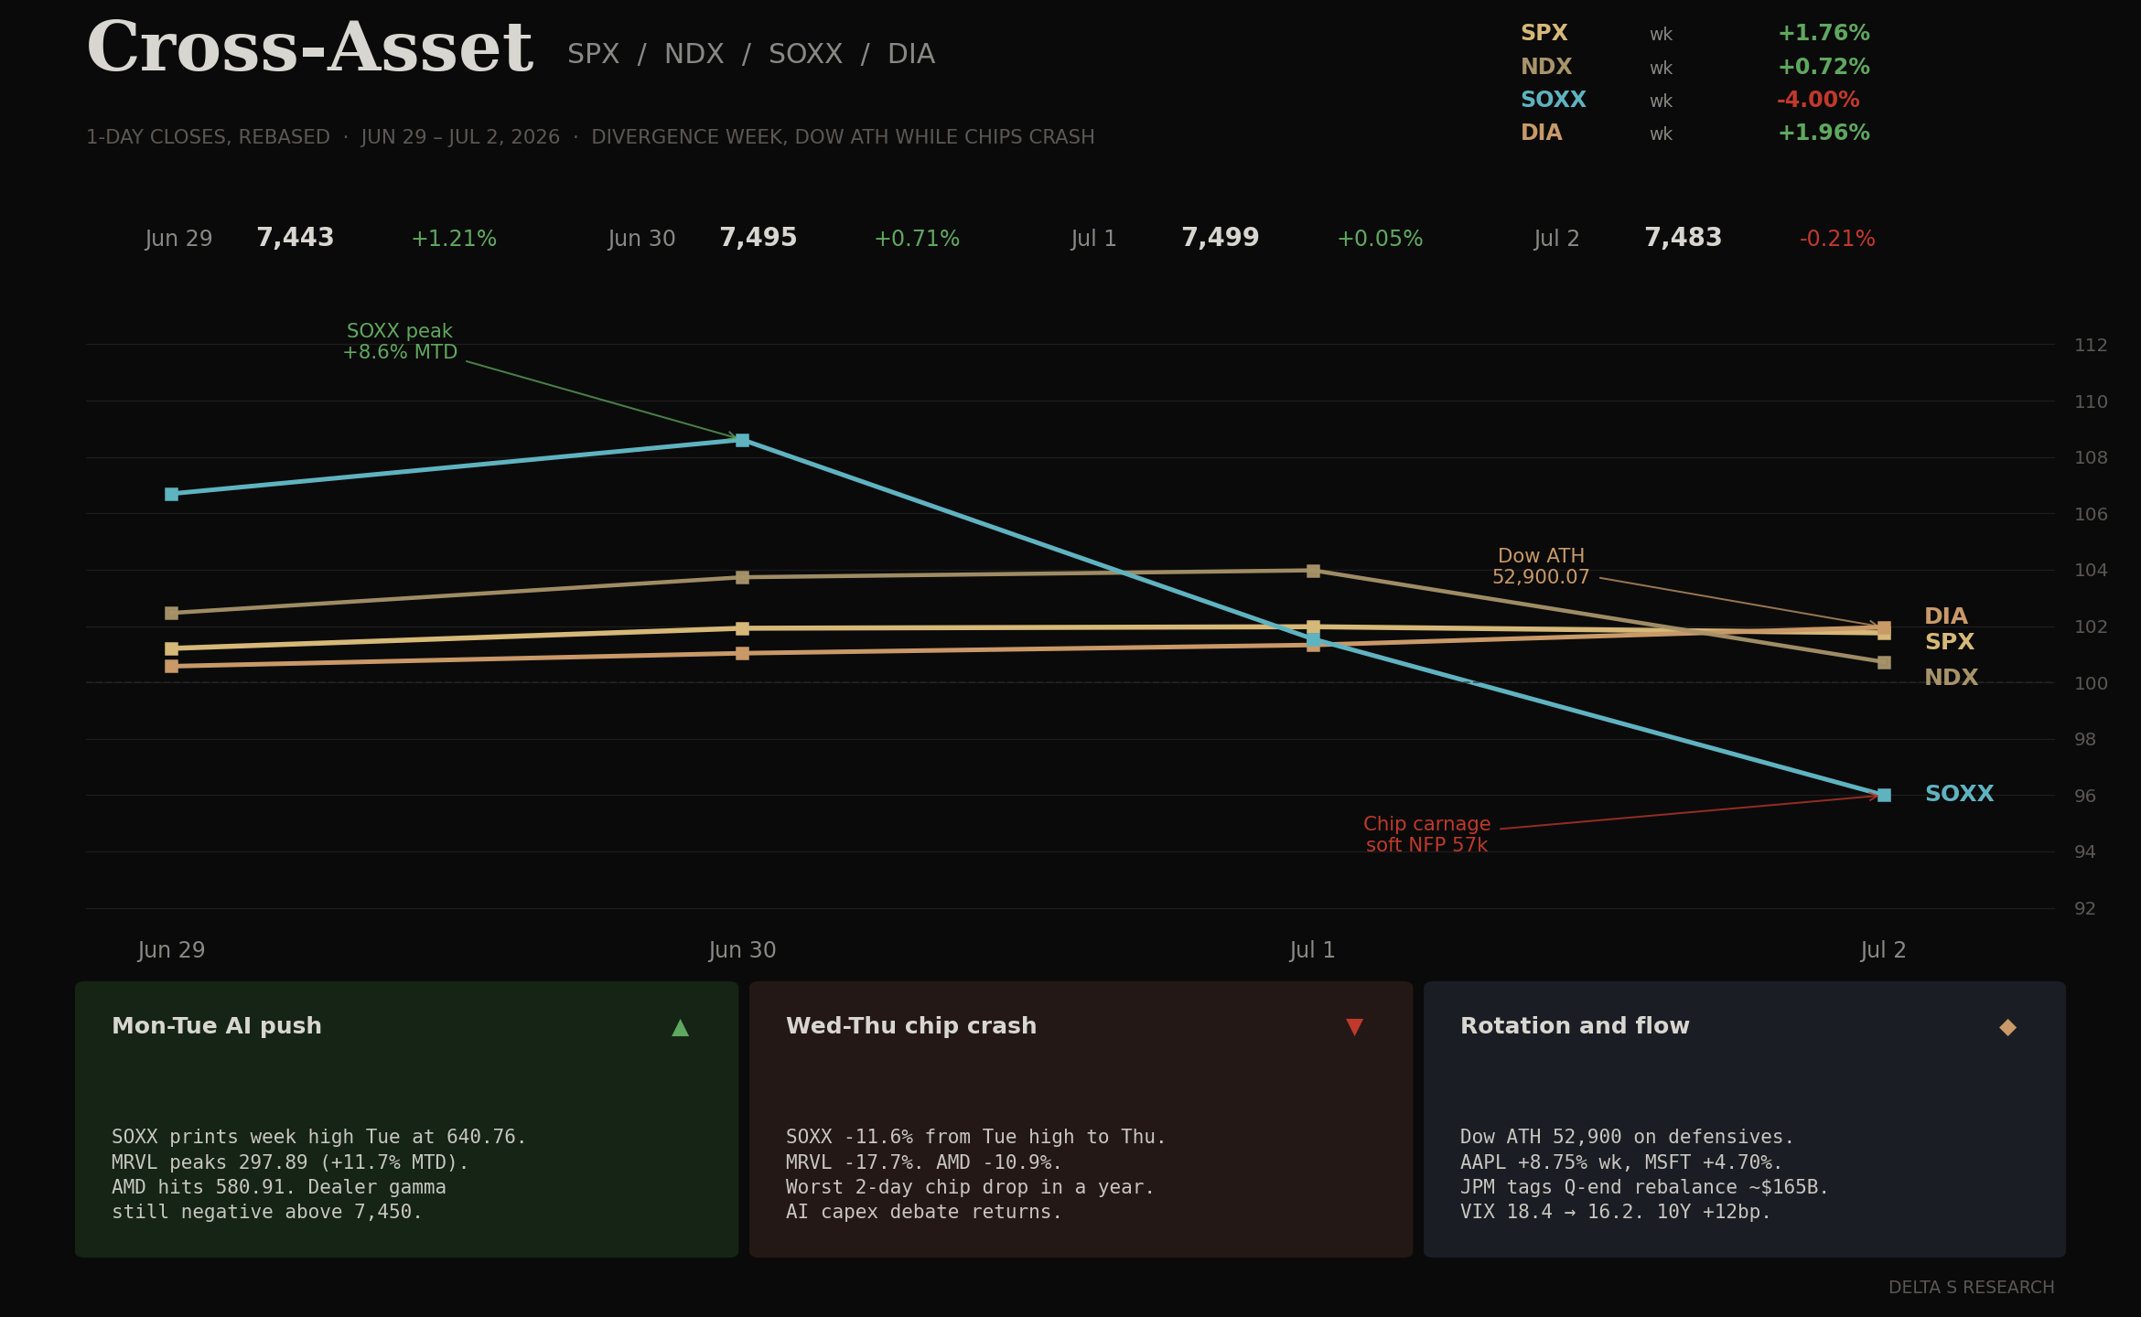
Task: Select the SPX data point on Jun 29
Action: point(171,648)
